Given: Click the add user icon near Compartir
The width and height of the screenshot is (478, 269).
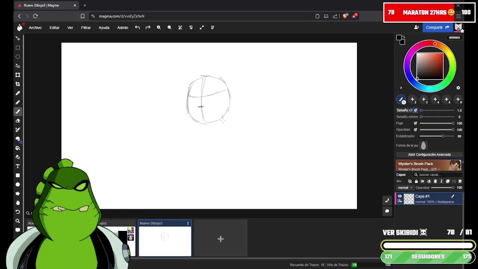Looking at the screenshot, I should (416, 27).
